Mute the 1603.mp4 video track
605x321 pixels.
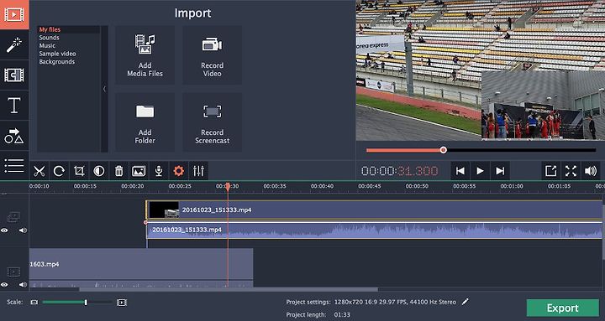click(24, 284)
